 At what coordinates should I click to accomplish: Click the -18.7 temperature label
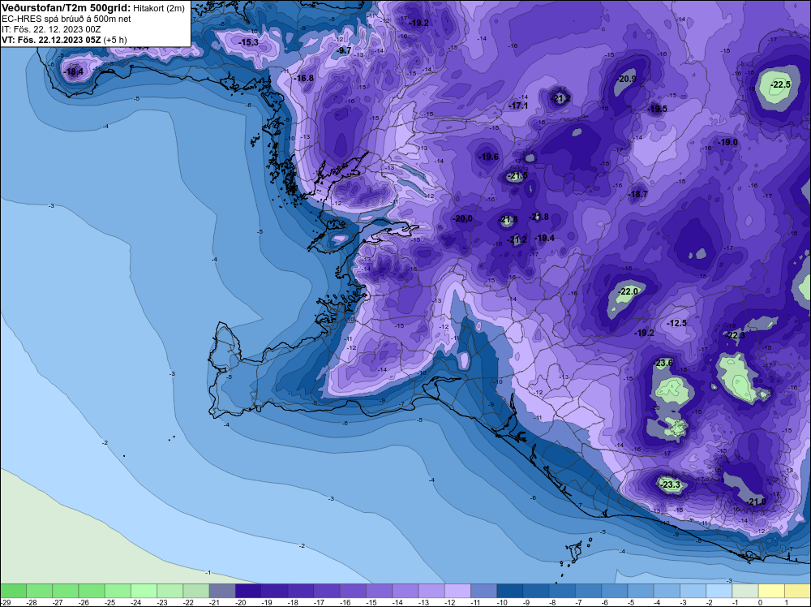tap(638, 194)
